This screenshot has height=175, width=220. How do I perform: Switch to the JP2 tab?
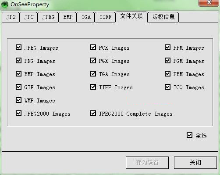pos(11,17)
